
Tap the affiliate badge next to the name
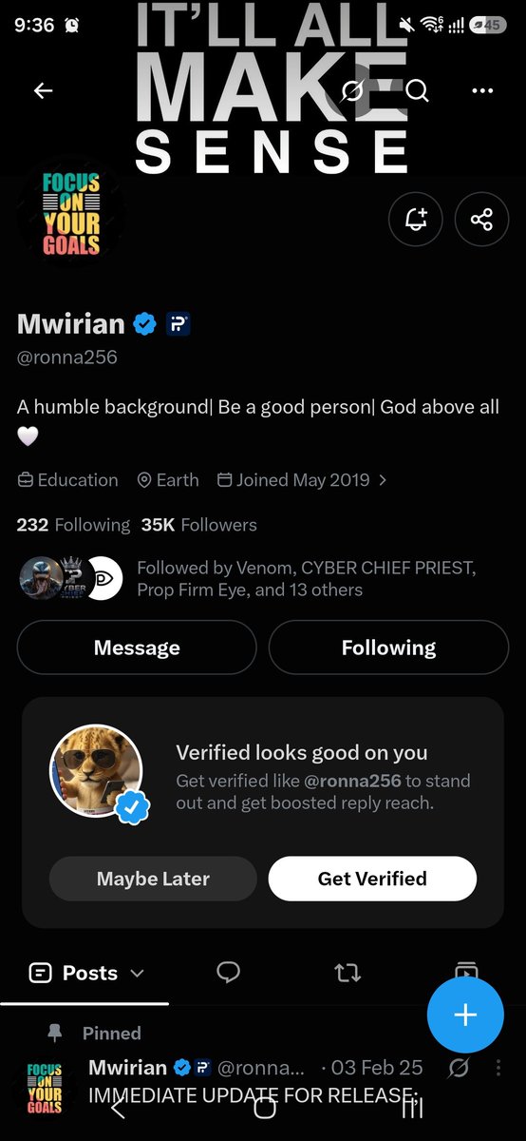coord(178,324)
